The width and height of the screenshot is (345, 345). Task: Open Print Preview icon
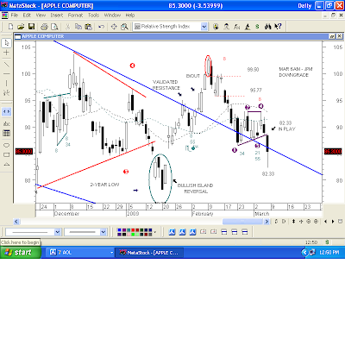pyautogui.click(x=54, y=27)
